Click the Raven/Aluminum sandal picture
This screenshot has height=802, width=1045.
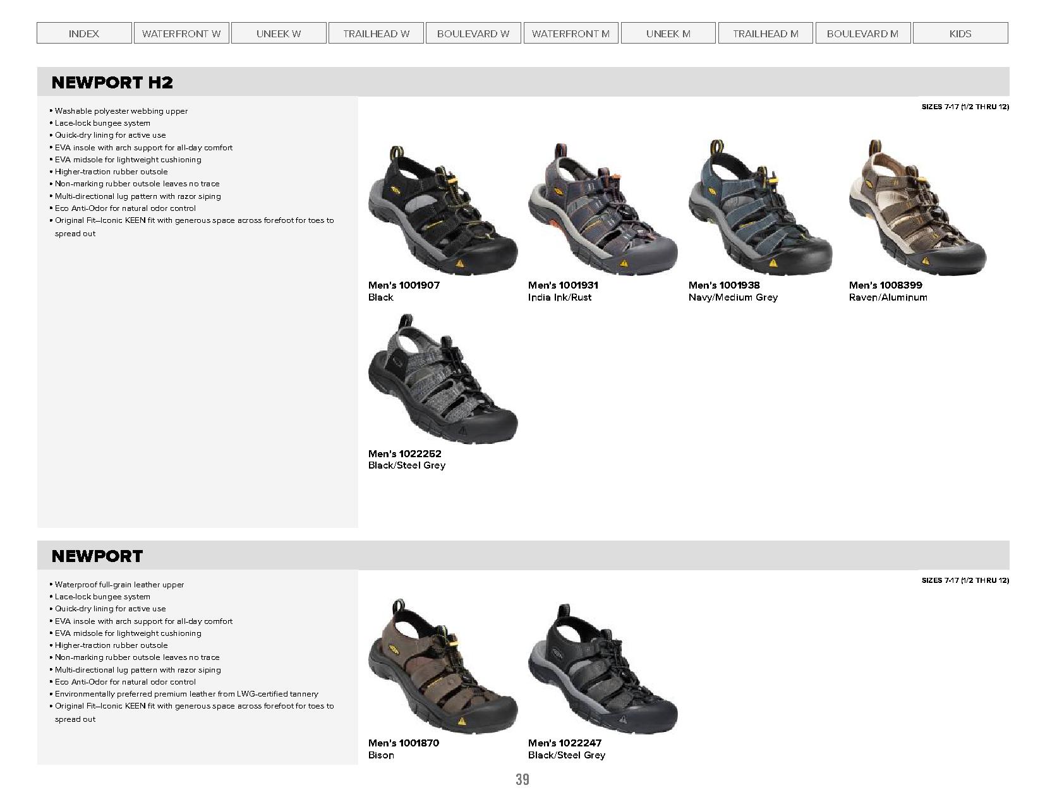(x=917, y=208)
